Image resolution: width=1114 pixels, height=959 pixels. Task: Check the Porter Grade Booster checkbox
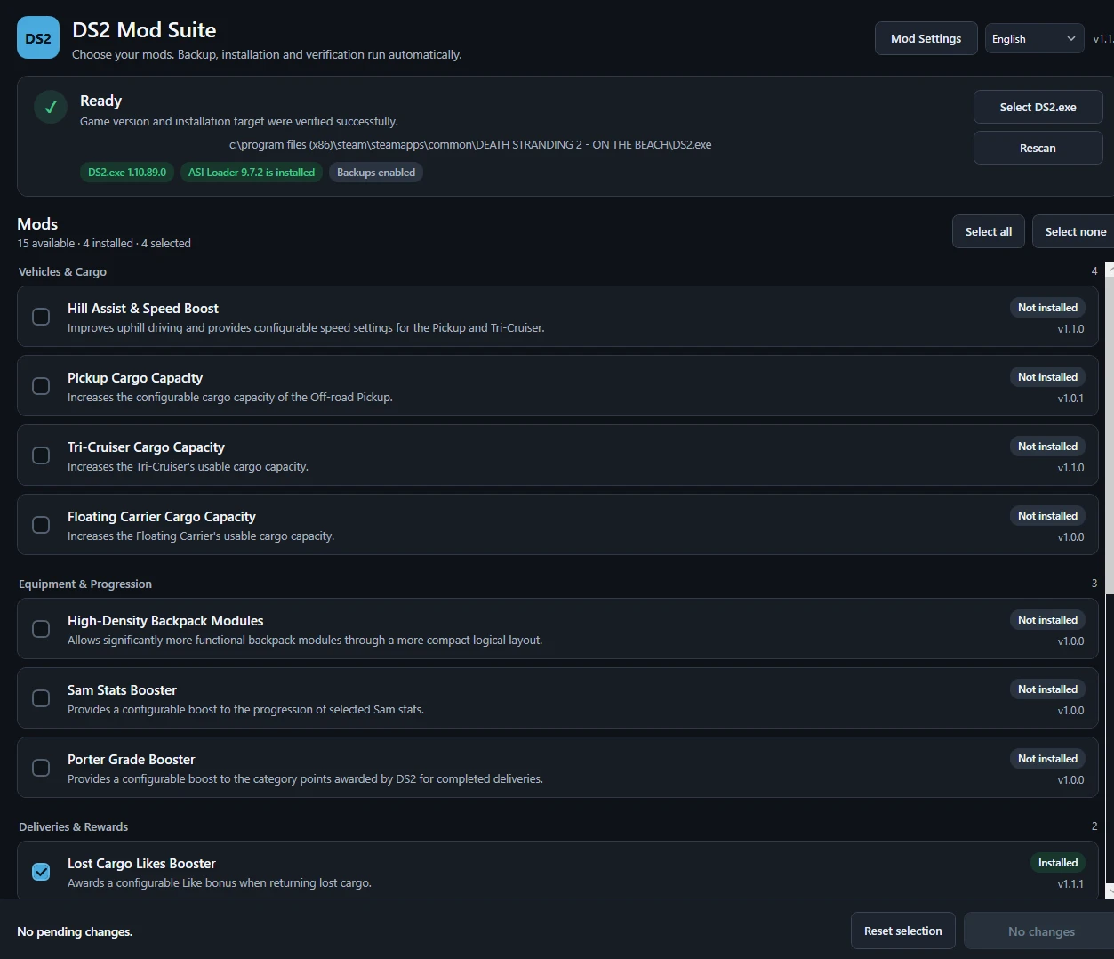[x=41, y=768]
